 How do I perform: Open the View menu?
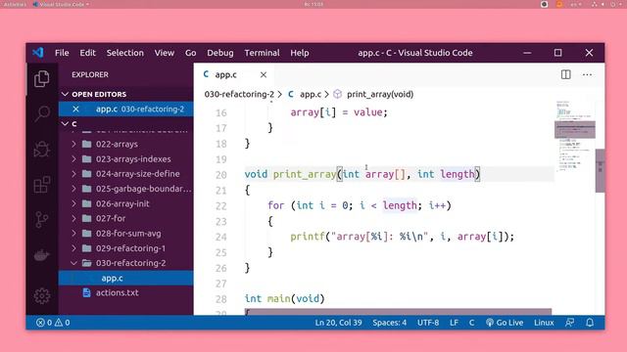(x=165, y=53)
